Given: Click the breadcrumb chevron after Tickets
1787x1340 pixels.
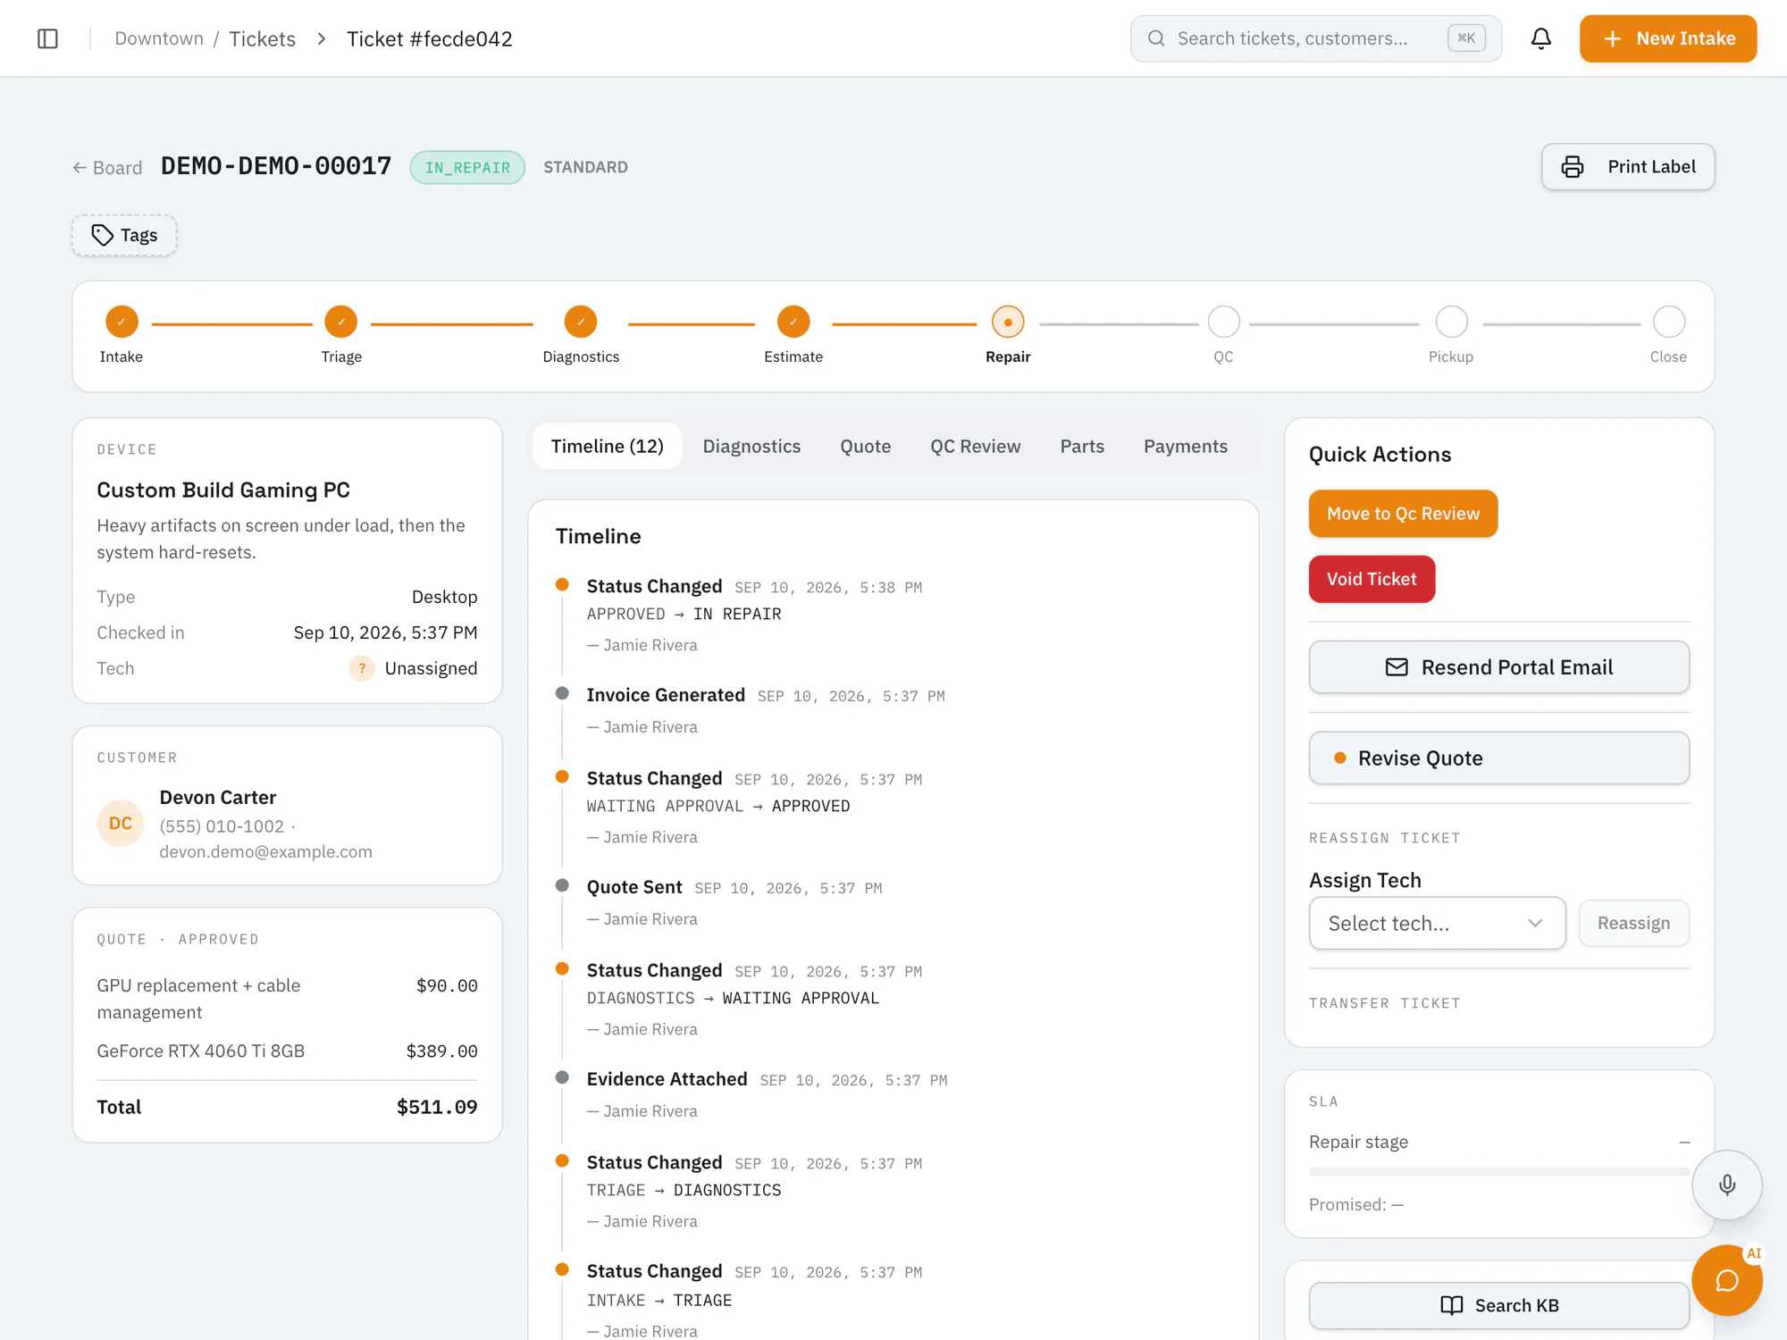Looking at the screenshot, I should (x=322, y=38).
